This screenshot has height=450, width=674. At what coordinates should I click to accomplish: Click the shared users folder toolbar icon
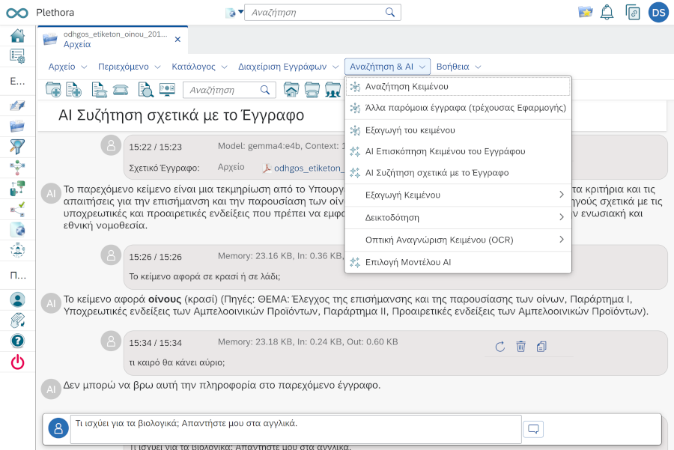(333, 90)
